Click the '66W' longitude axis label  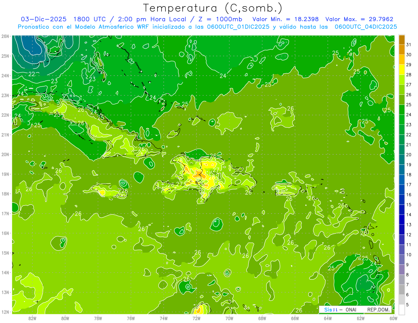click(x=295, y=318)
